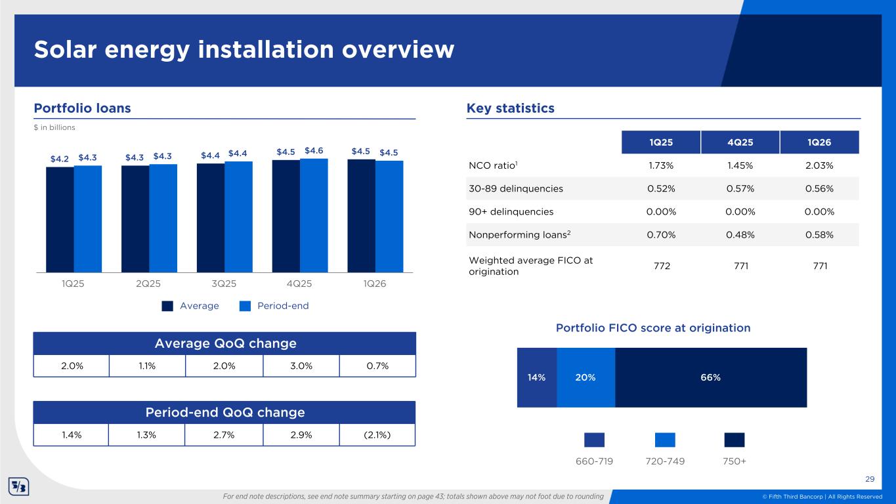Viewport: 896px width, 504px height.
Task: Select the 1Q26 column header in Key statistics
Action: (820, 142)
